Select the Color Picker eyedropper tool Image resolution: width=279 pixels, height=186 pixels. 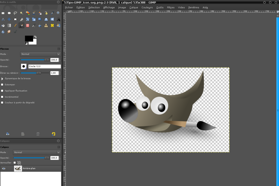[52, 13]
